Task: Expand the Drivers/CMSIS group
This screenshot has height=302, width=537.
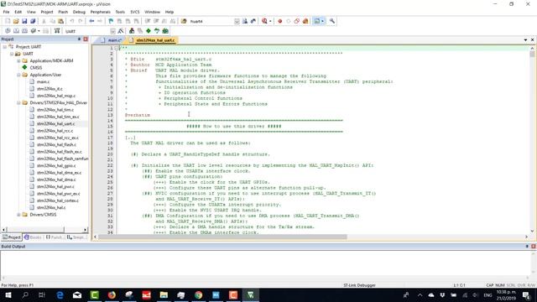Action: coord(18,215)
